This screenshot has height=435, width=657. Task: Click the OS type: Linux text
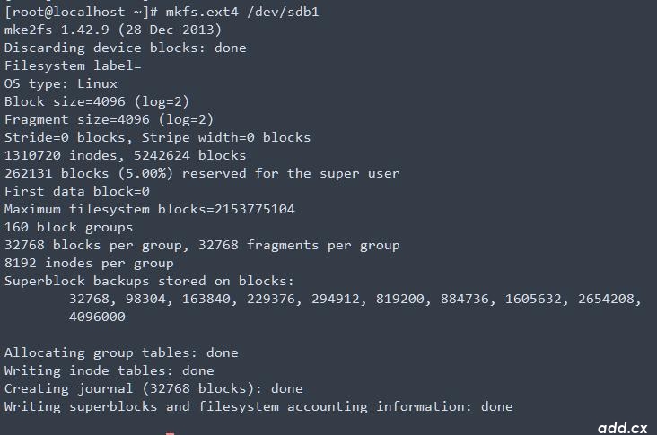point(61,83)
